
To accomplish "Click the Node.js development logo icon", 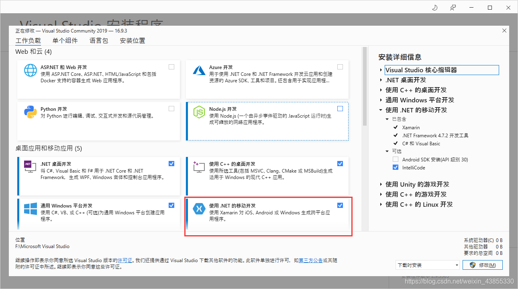I will [199, 112].
